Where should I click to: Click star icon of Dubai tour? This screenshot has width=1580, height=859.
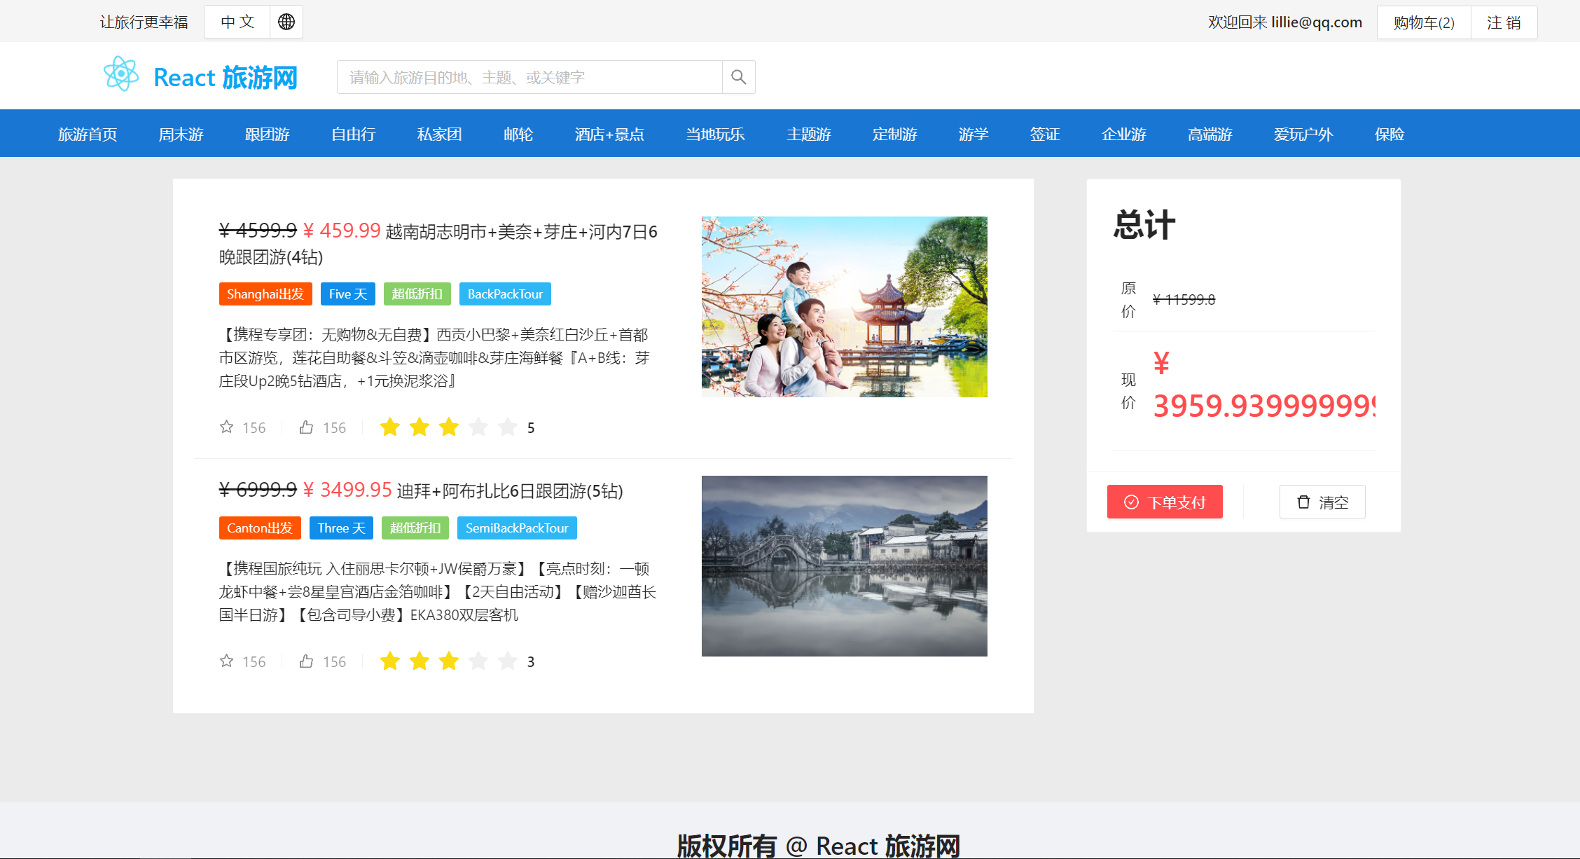click(x=226, y=661)
